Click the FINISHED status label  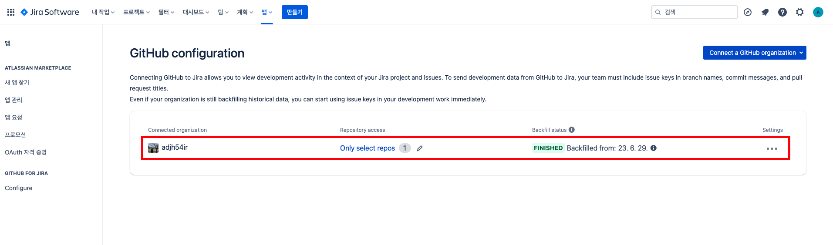point(548,148)
